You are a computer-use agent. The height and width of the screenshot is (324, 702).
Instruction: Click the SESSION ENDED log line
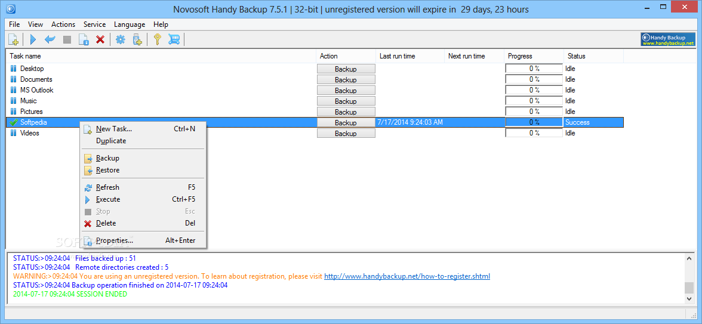(x=70, y=294)
